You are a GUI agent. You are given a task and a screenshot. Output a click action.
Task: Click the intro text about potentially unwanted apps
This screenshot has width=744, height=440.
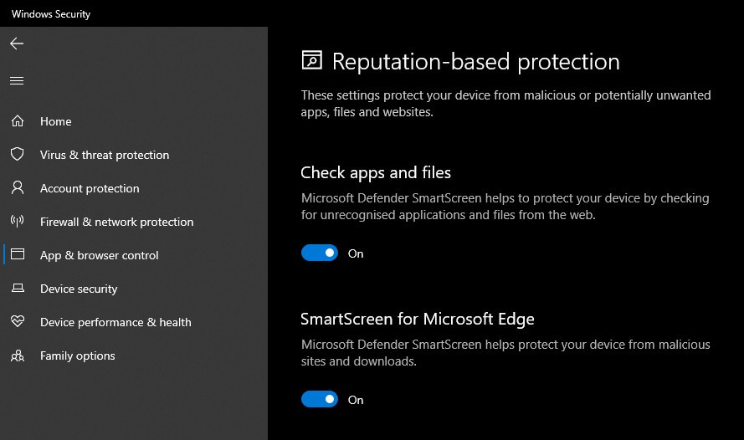coord(505,104)
